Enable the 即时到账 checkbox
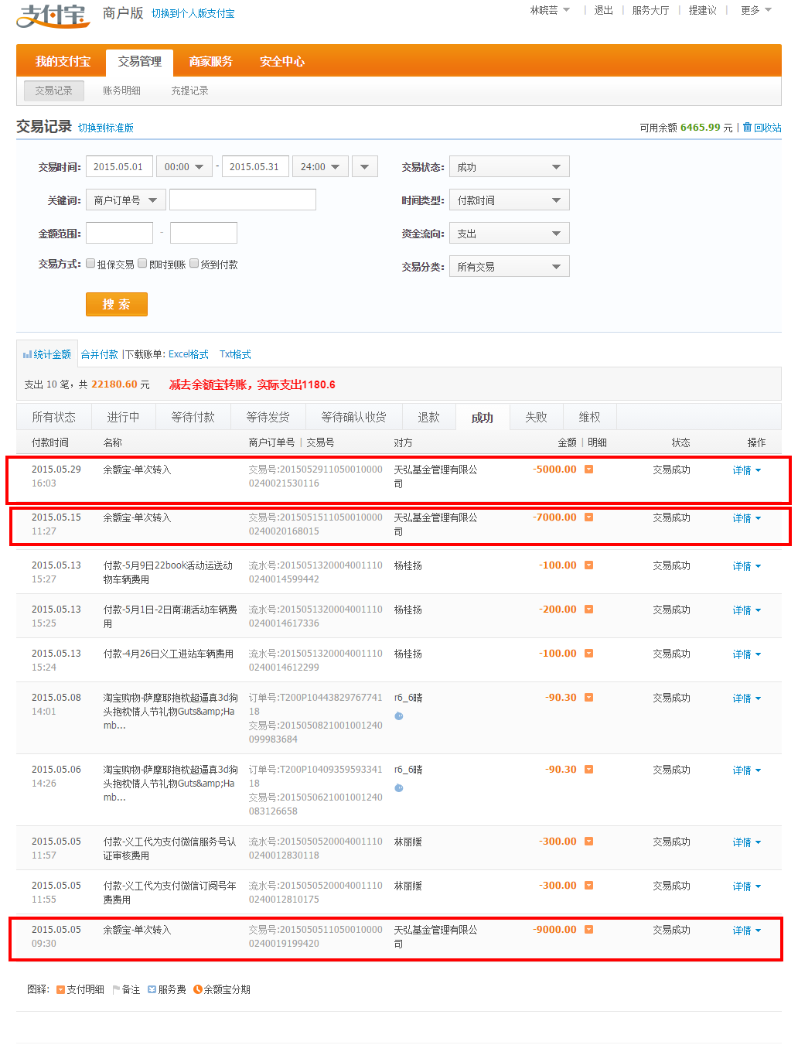Screen dimensions: 798x1045 (142, 264)
